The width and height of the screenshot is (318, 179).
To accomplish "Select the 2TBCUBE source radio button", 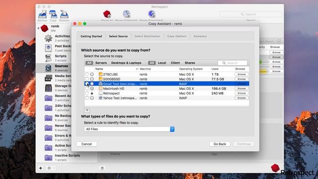I will [x=87, y=74].
